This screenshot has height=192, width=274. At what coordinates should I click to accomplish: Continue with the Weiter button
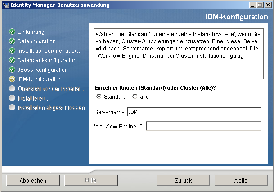(241, 180)
